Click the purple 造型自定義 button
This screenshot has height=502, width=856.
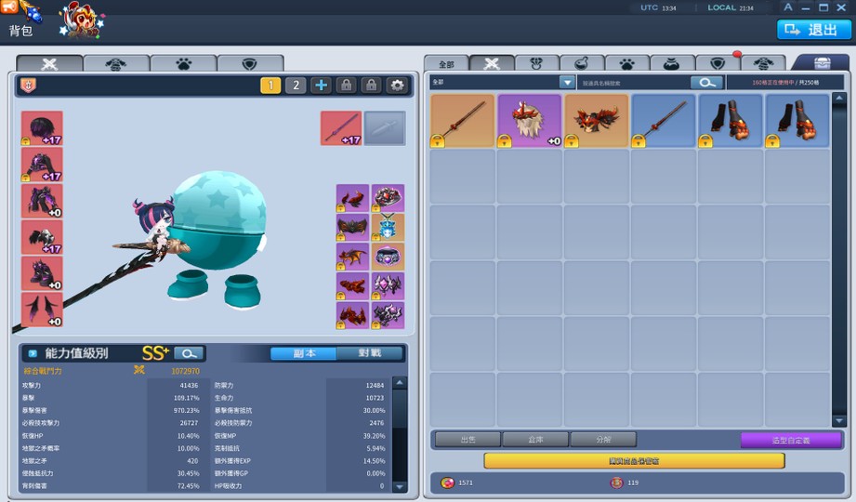[791, 441]
